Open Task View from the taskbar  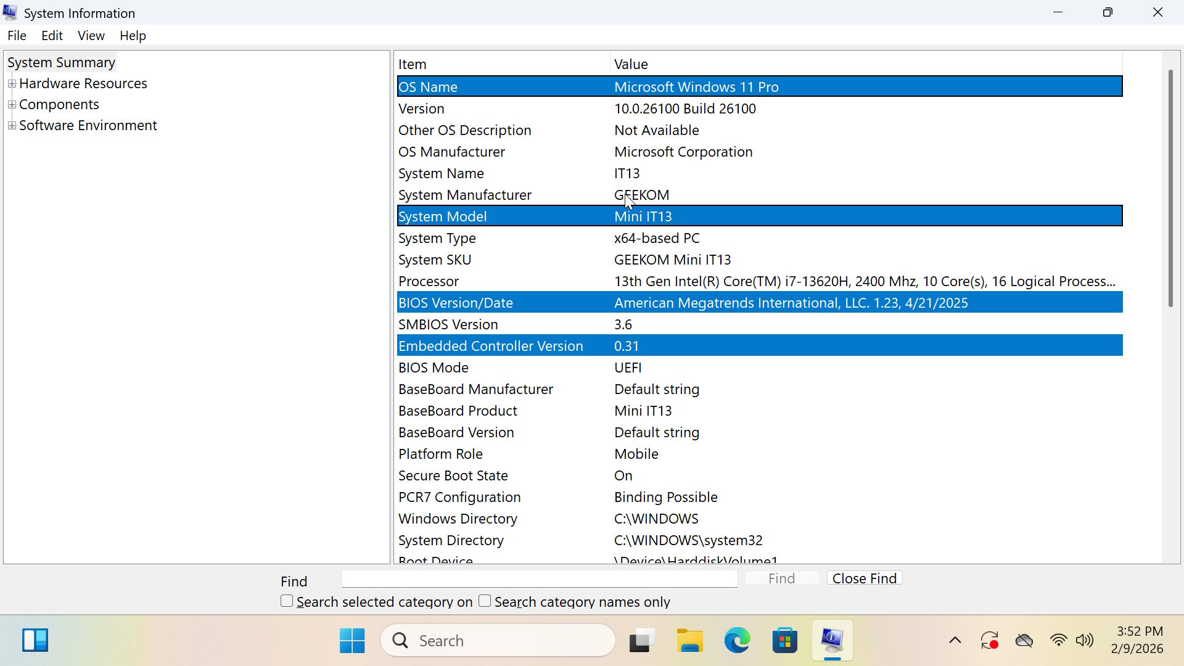click(642, 641)
